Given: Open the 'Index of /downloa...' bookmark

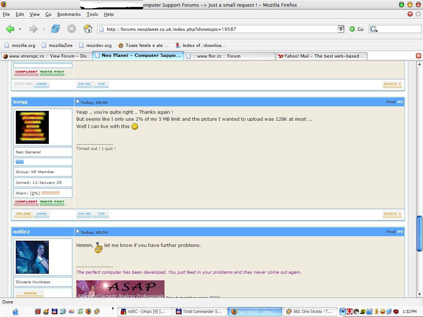Looking at the screenshot, I should pos(200,45).
